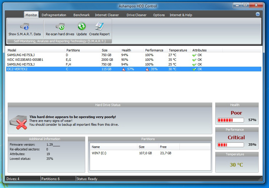Click the green checkmark in the SAMSUNG F,H row

coord(194,65)
